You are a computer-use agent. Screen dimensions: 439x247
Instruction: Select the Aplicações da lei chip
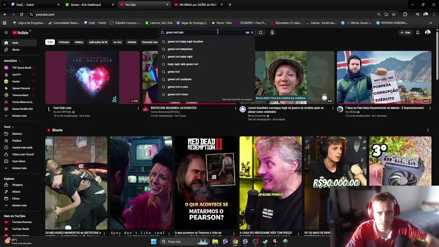(x=98, y=42)
